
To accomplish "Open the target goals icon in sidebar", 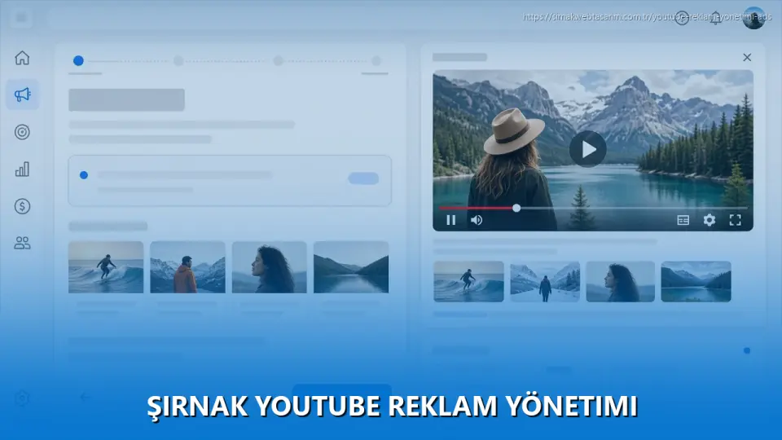I will click(x=22, y=132).
